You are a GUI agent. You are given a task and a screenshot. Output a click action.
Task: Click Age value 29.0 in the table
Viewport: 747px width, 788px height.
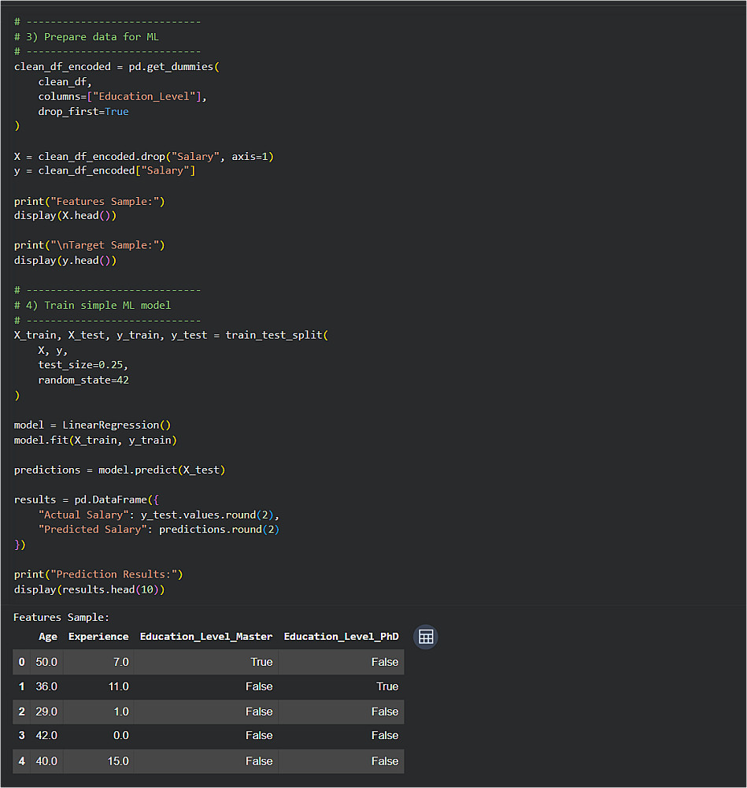(x=46, y=712)
